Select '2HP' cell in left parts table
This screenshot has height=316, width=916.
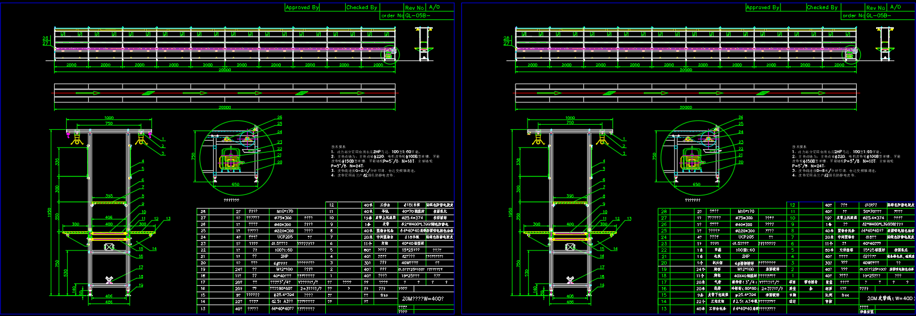[284, 256]
